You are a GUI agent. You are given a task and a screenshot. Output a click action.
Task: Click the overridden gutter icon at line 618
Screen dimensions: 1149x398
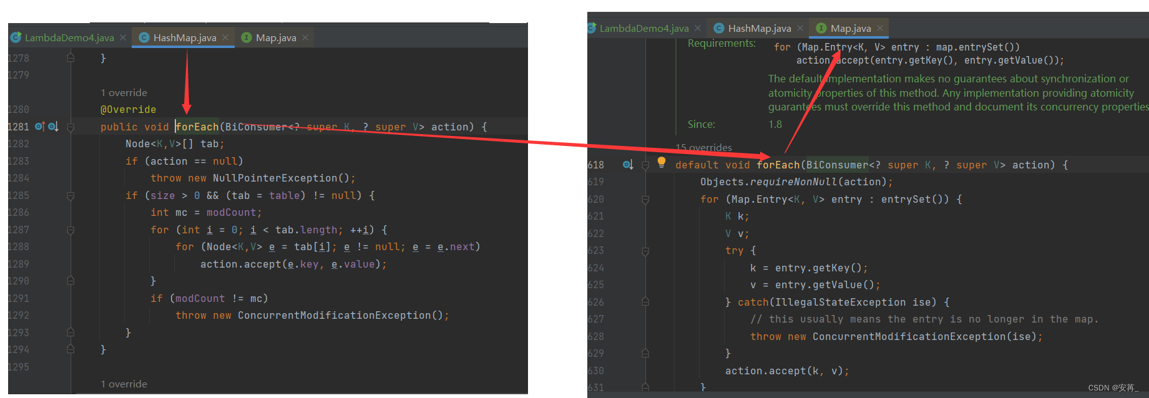(x=628, y=165)
